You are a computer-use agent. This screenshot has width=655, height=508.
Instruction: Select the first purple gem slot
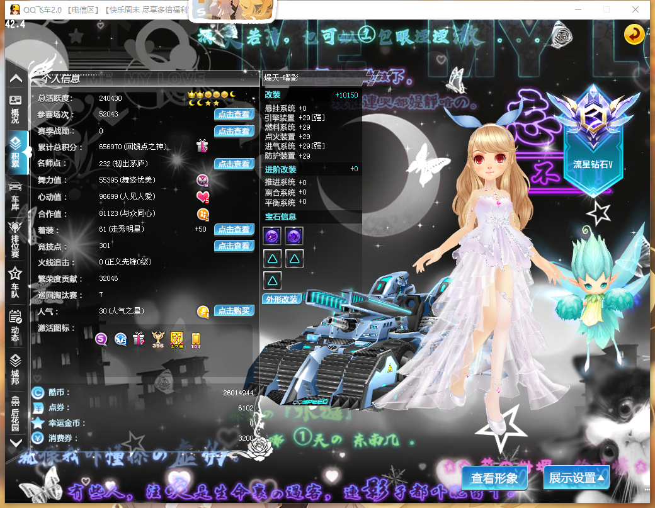tap(272, 236)
